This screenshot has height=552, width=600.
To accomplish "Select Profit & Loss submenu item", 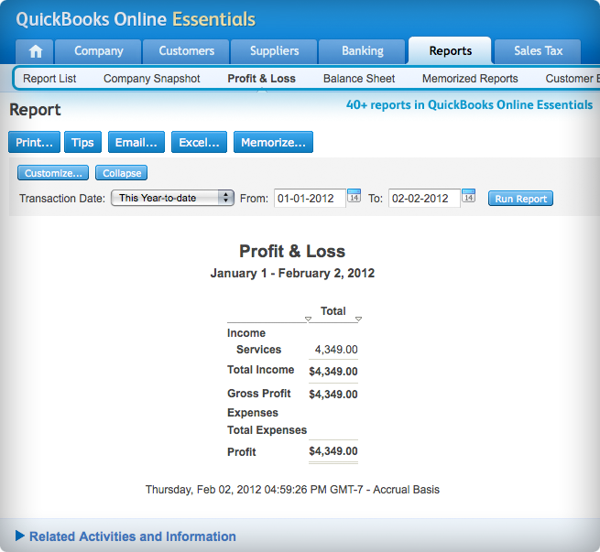I will [x=261, y=79].
